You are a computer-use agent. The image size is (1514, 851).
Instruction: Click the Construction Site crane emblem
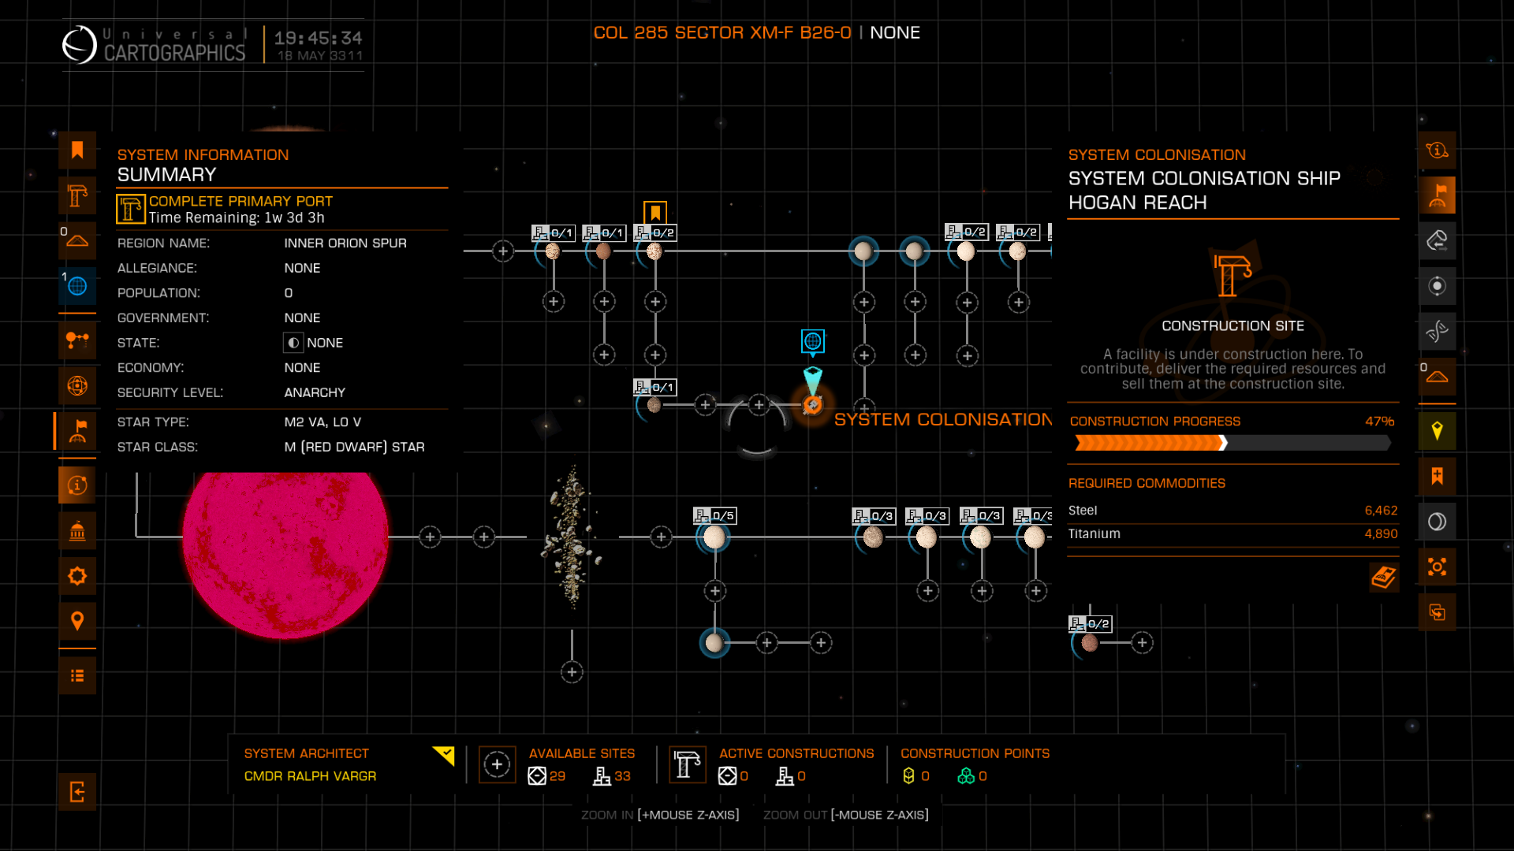[x=1232, y=276]
